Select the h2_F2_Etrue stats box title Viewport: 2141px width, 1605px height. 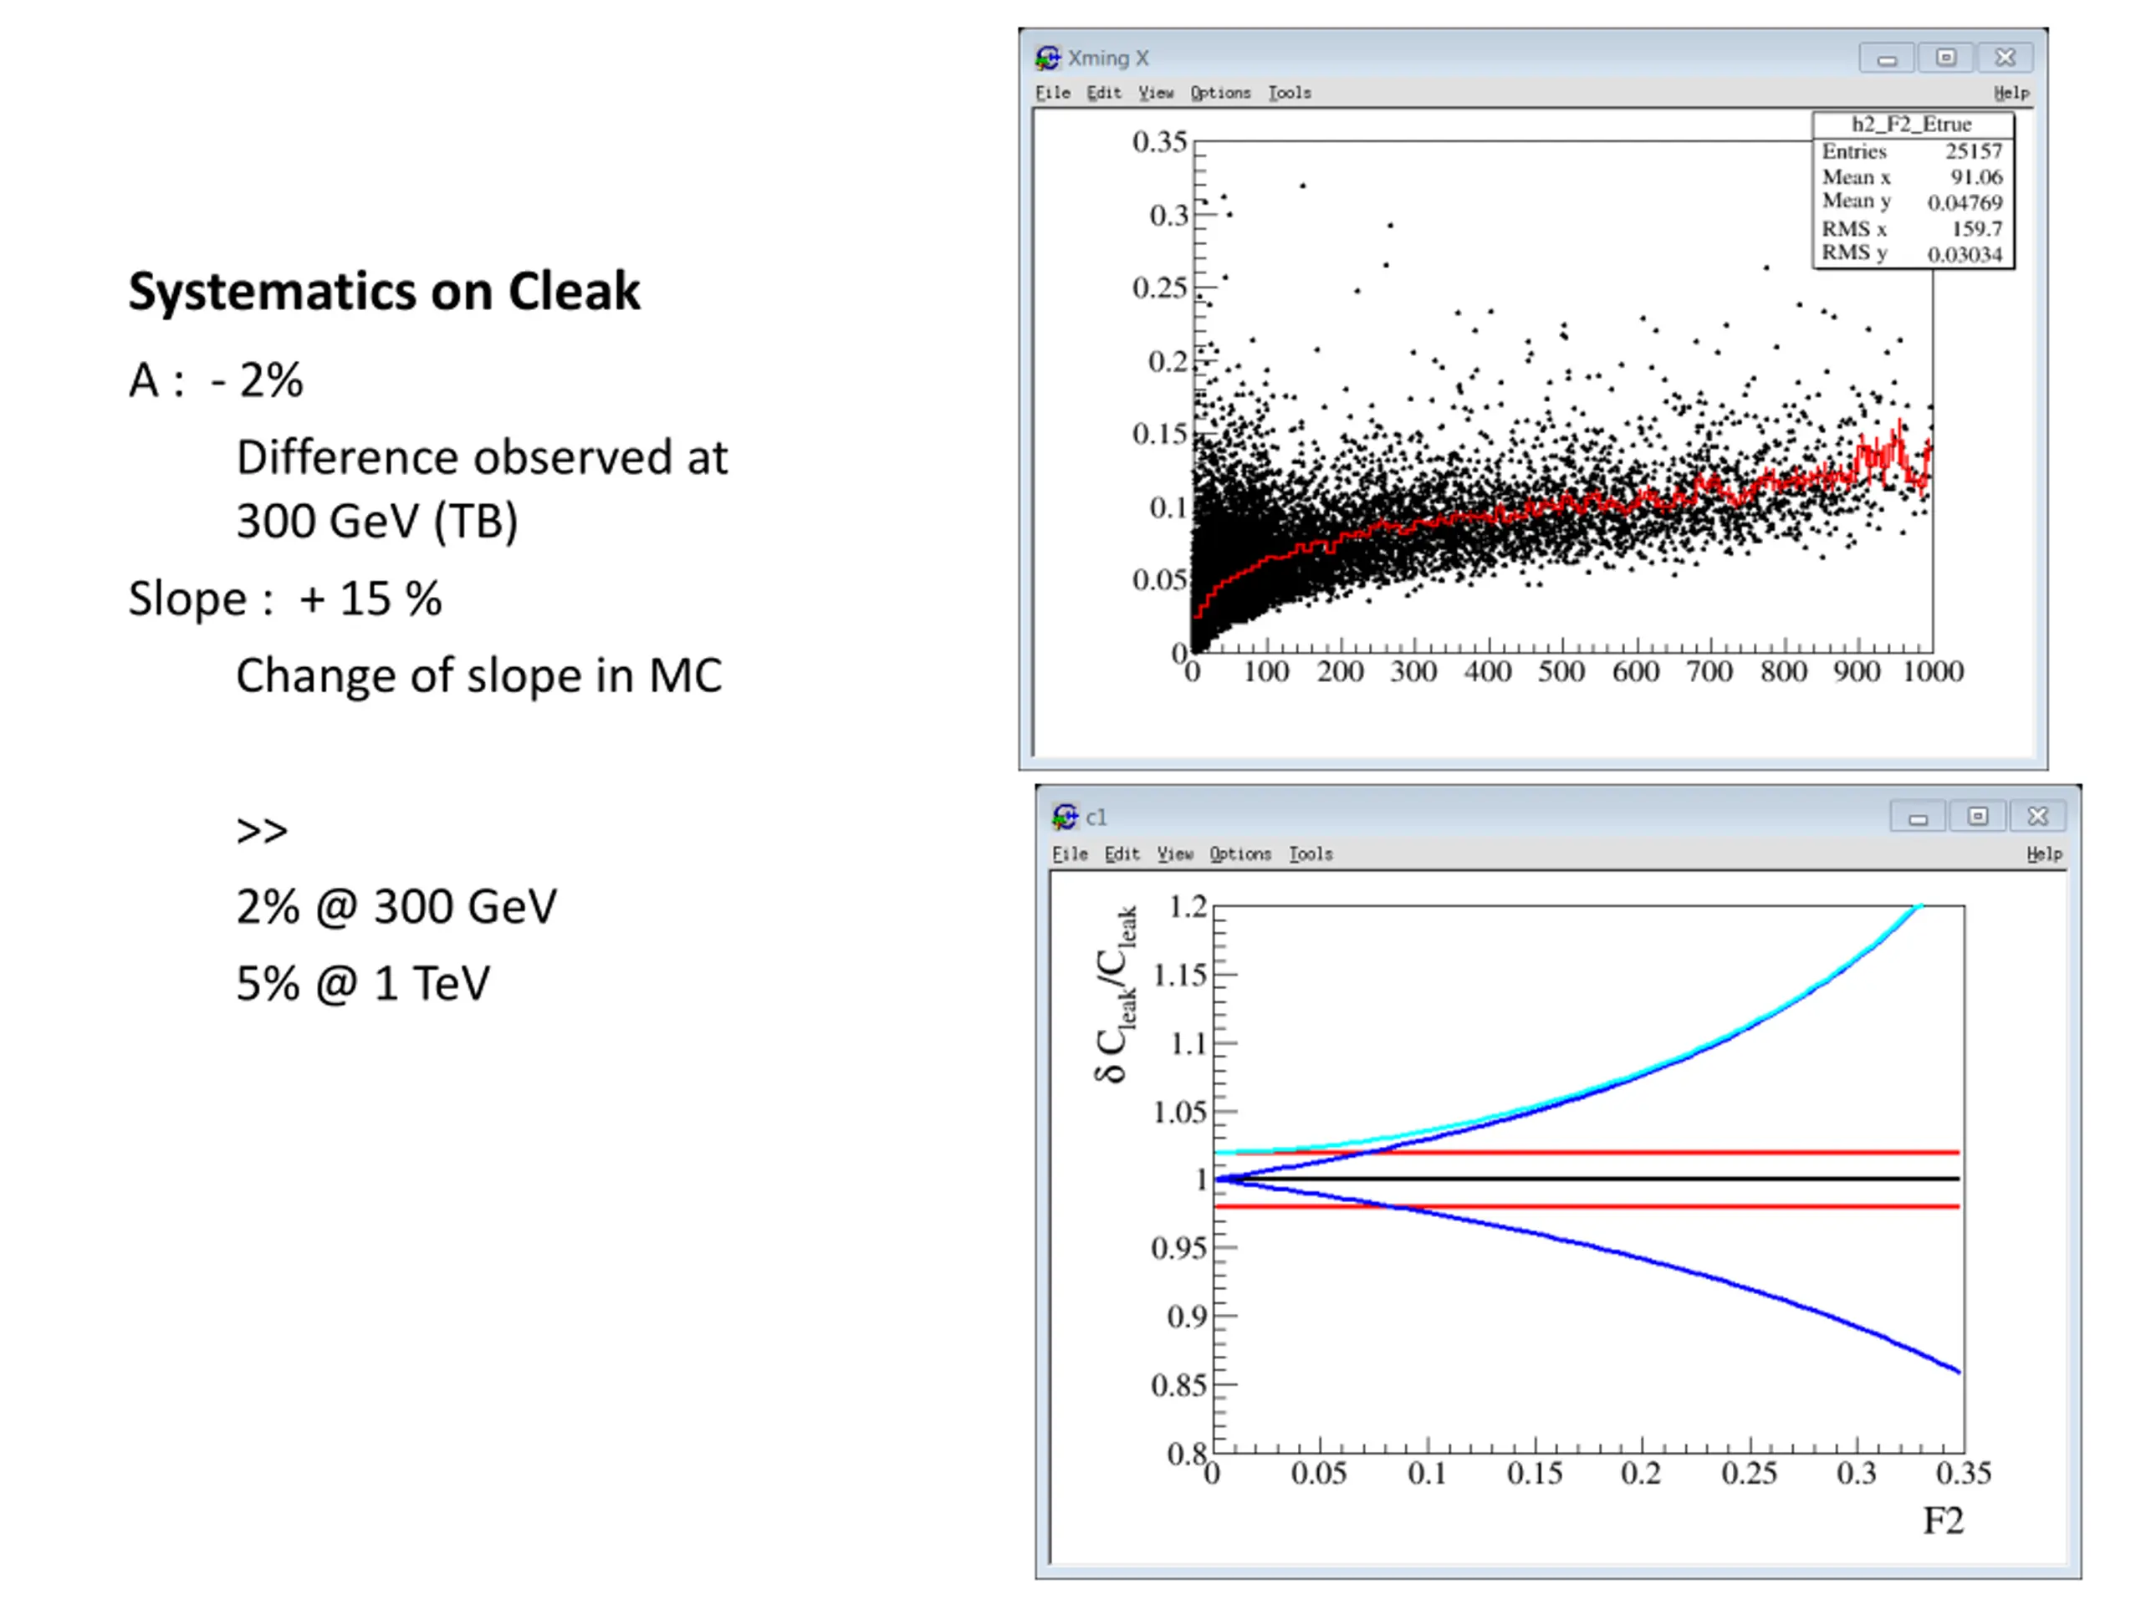(x=1912, y=124)
